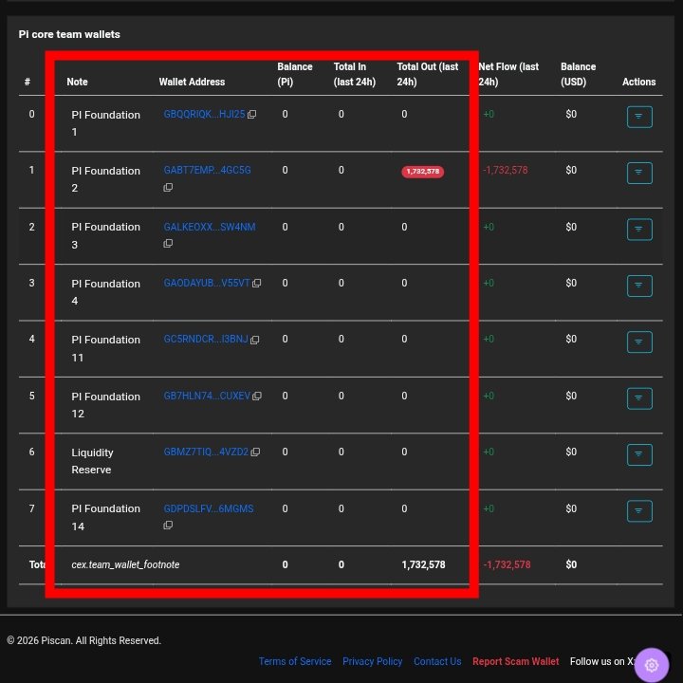This screenshot has width=683, height=683.
Task: Click the Pi core team wallets heading
Action: 69,34
